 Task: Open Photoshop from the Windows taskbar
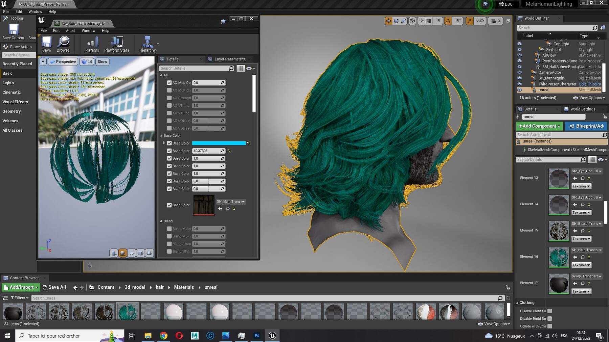click(x=257, y=336)
